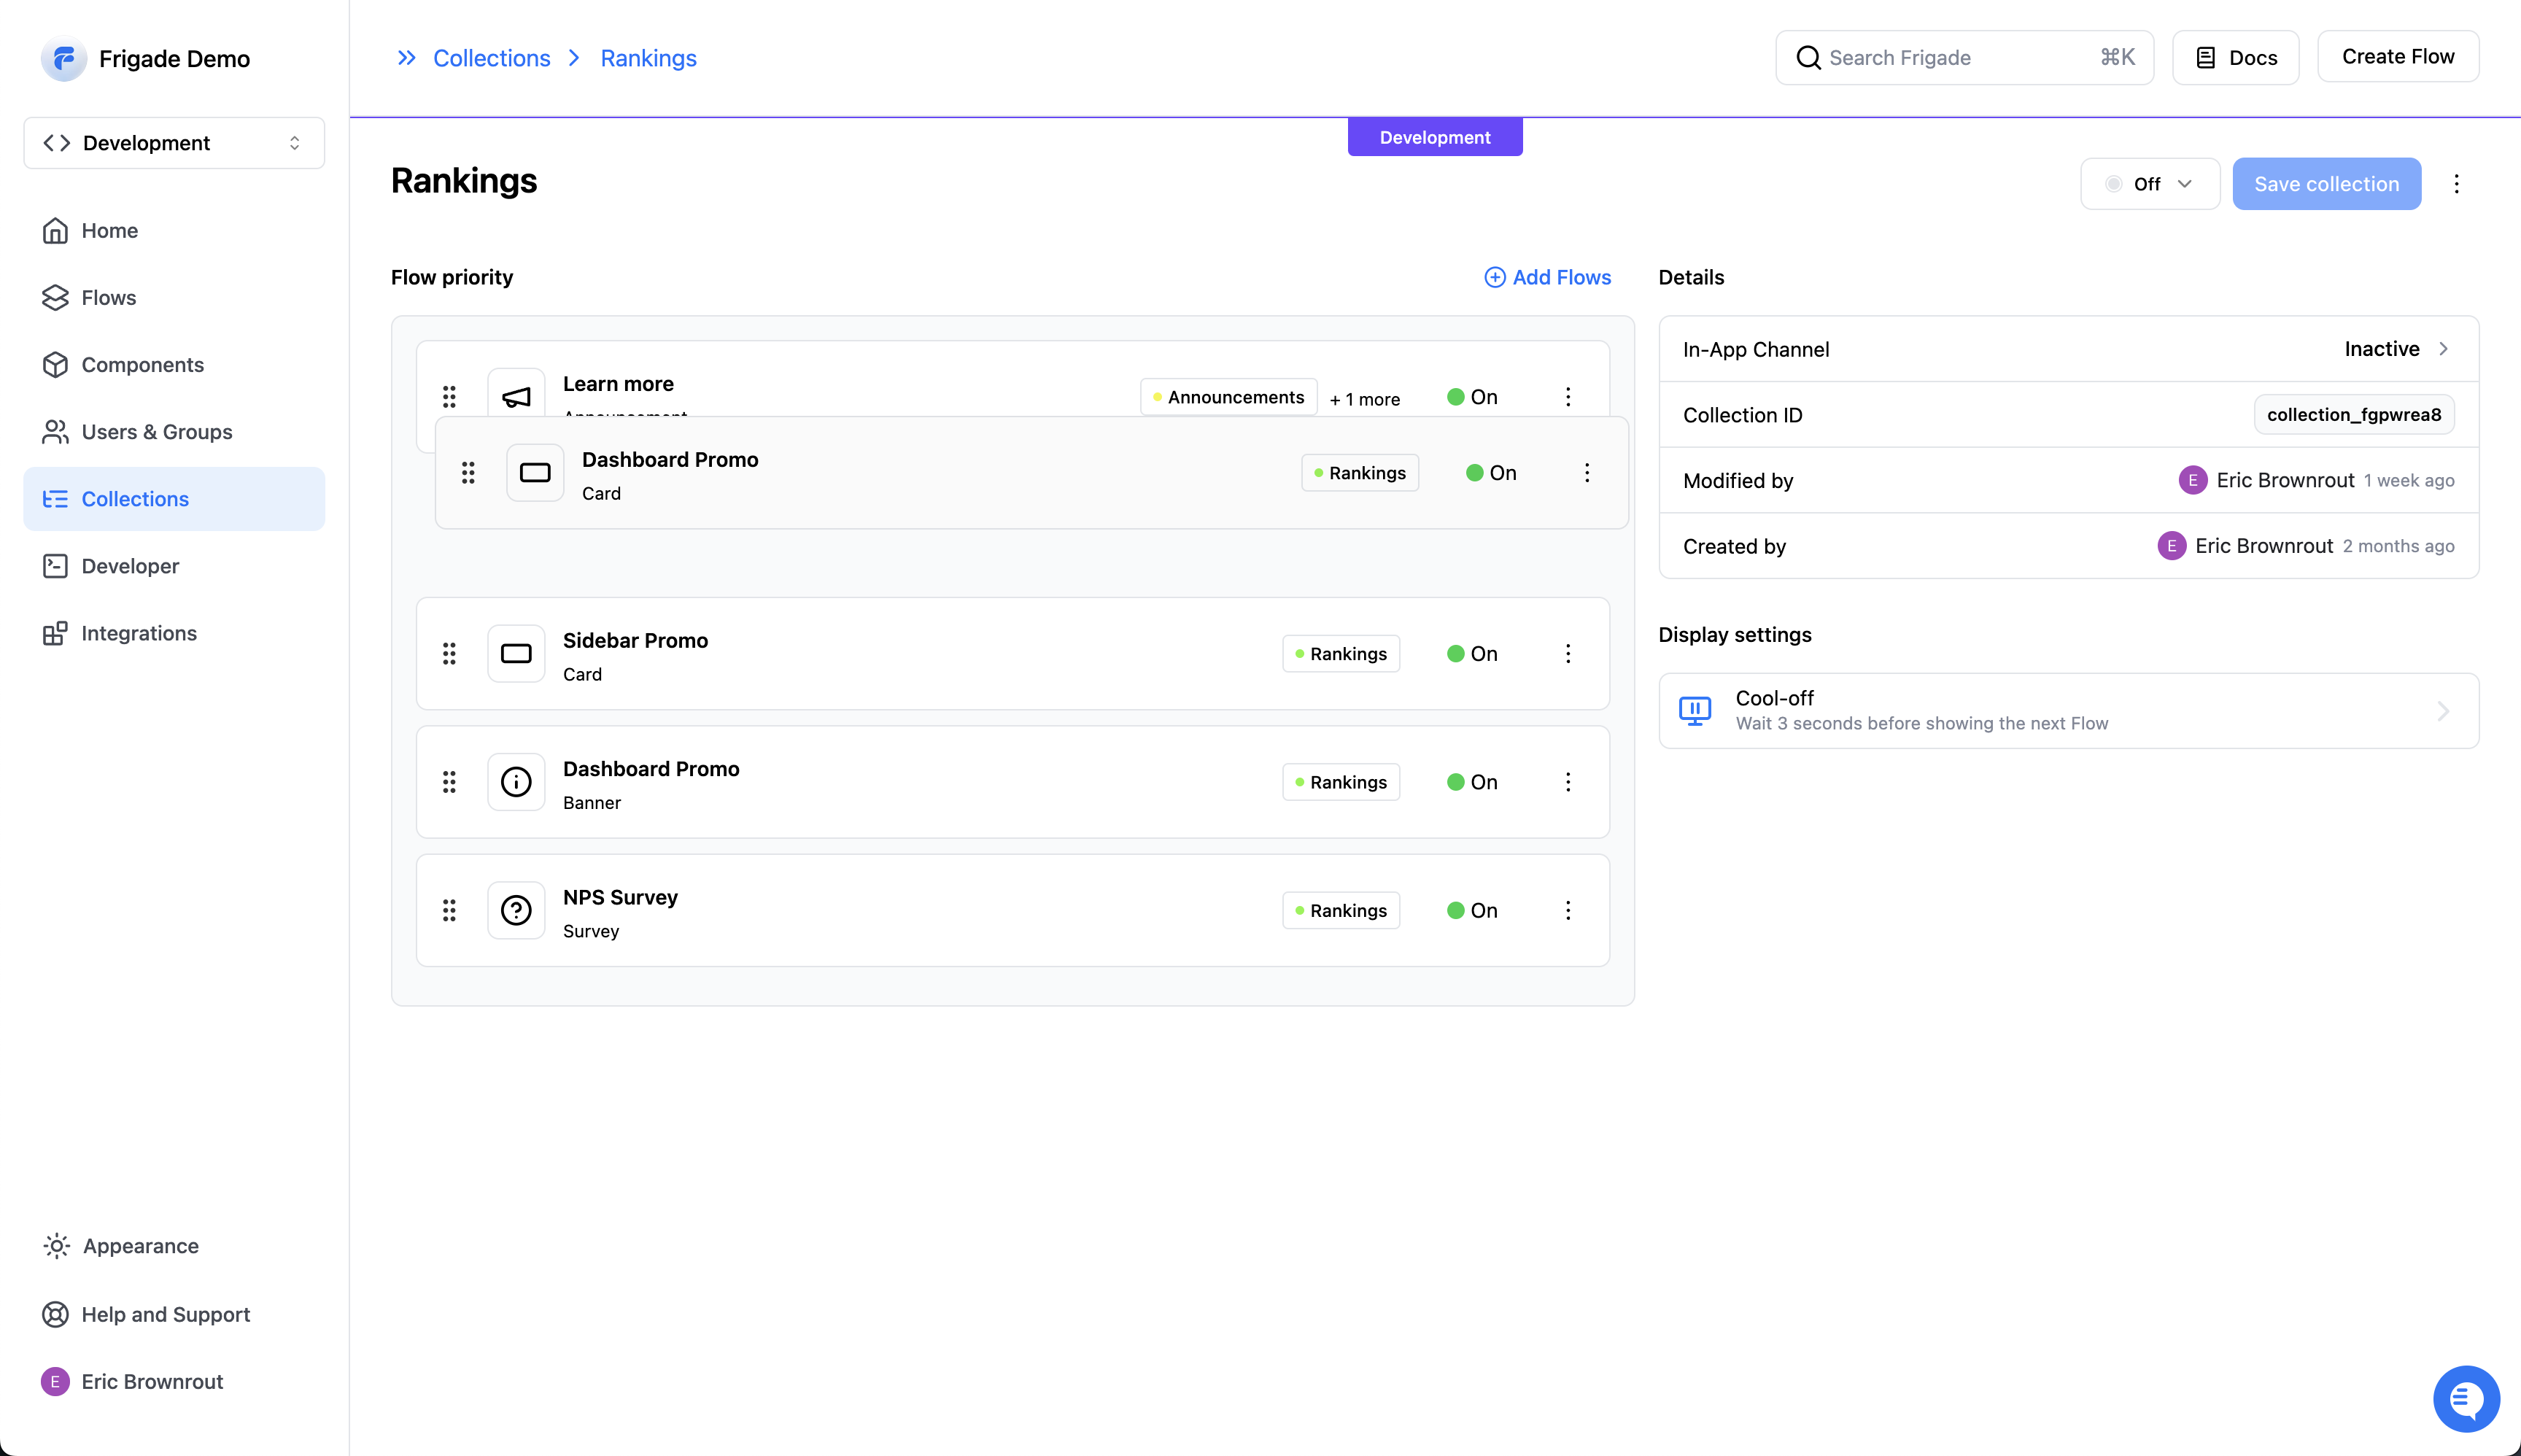The image size is (2521, 1456).
Task: Open more options for NPS Survey row
Action: point(1568,910)
